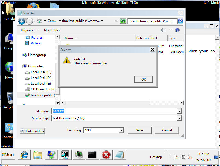Image resolution: width=220 pixels, height=166 pixels.
Task: Click file list horizontal scroll left arrow
Action: tap(63, 103)
